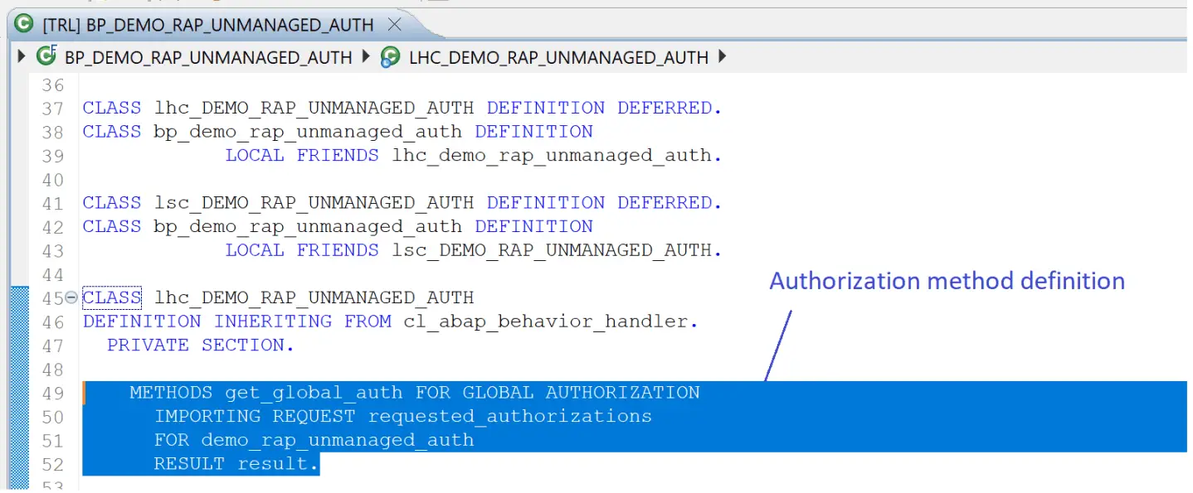
Task: Click get_global_auth method name on line 49
Action: [x=314, y=393]
